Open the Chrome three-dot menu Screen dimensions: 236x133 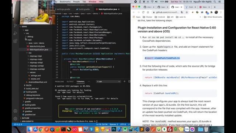point(221,12)
